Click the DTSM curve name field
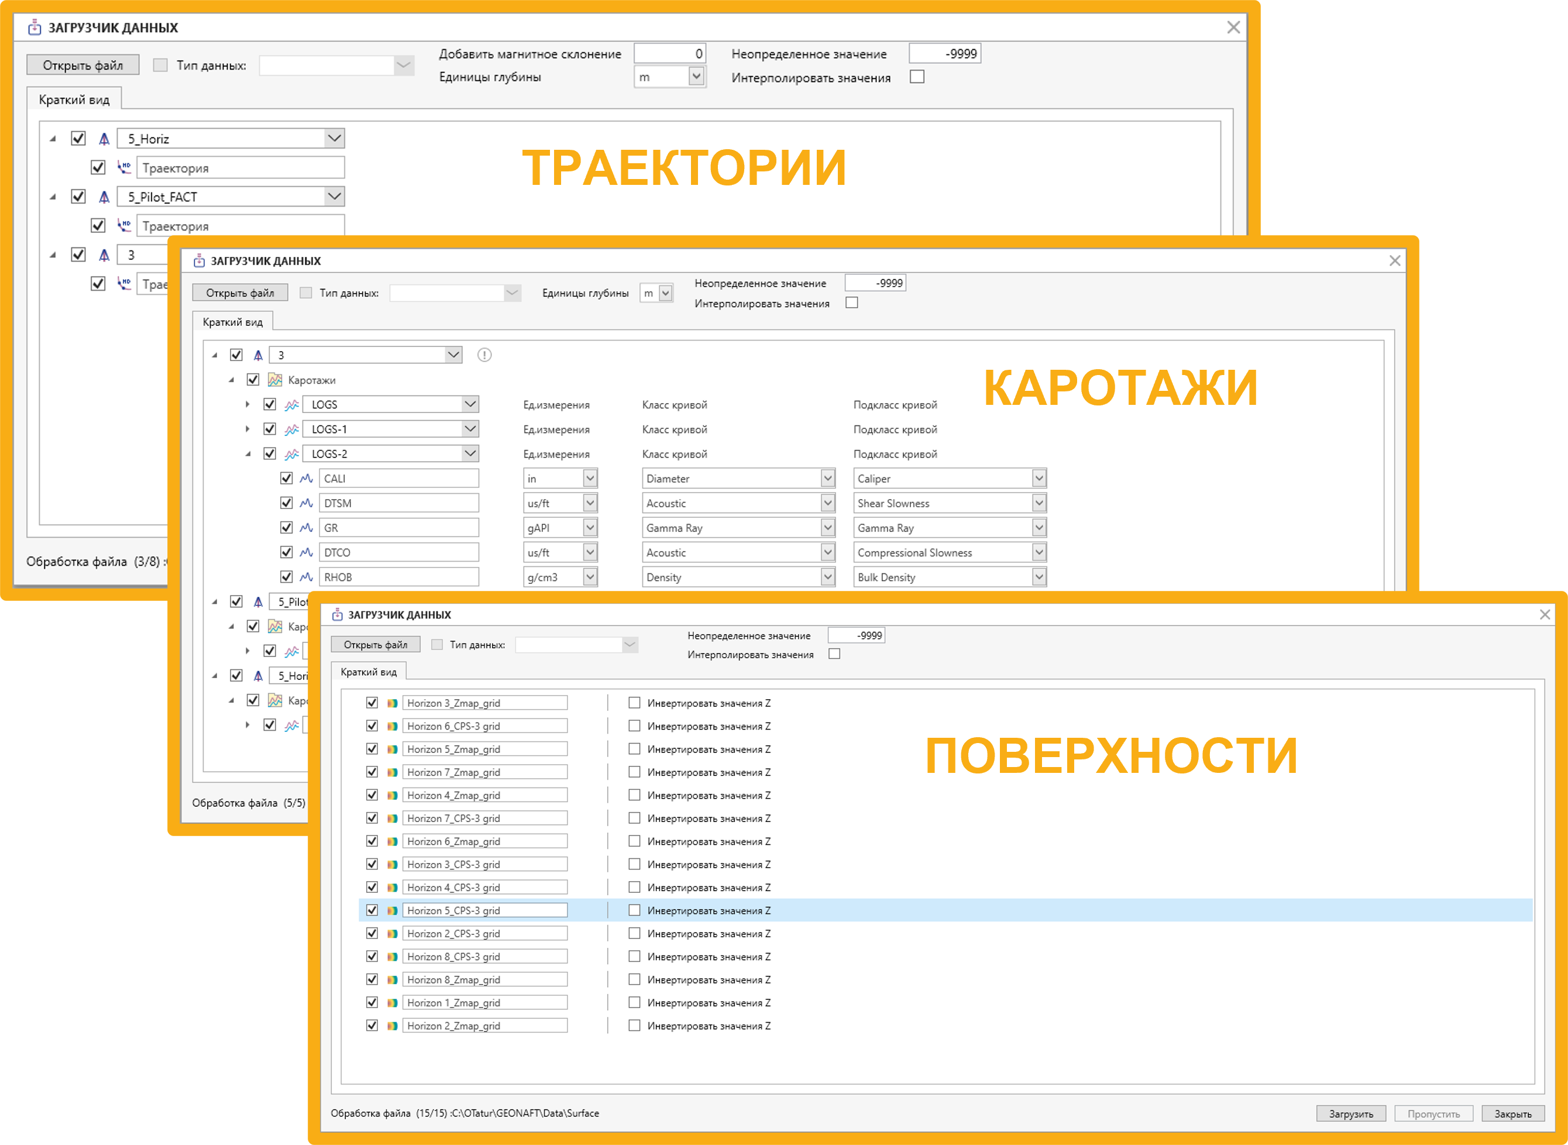1568x1145 pixels. (x=399, y=503)
